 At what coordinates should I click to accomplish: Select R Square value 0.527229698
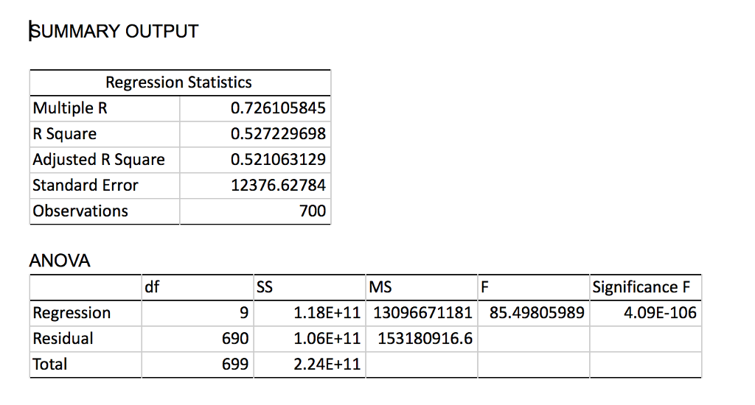278,134
